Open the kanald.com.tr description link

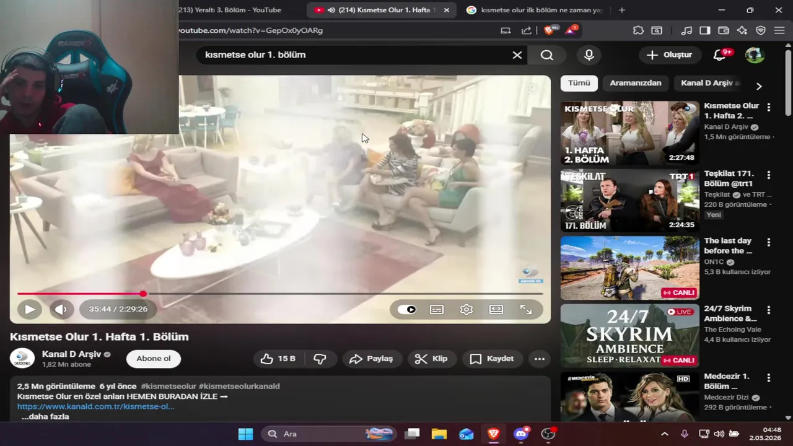coord(96,406)
